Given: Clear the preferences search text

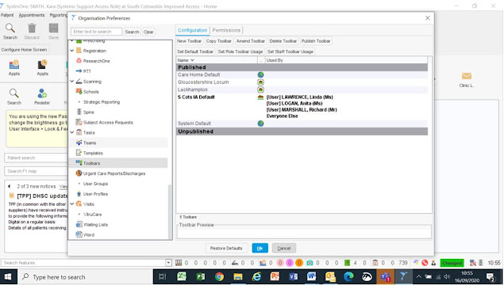Looking at the screenshot, I should (148, 32).
